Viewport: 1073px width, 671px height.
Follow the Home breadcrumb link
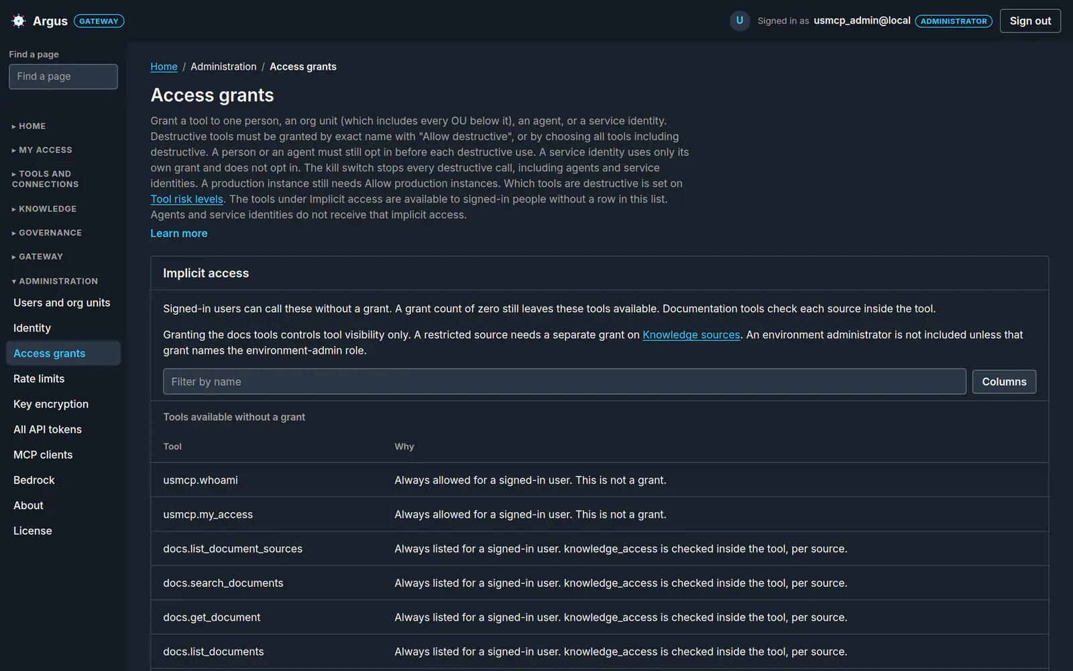click(164, 66)
